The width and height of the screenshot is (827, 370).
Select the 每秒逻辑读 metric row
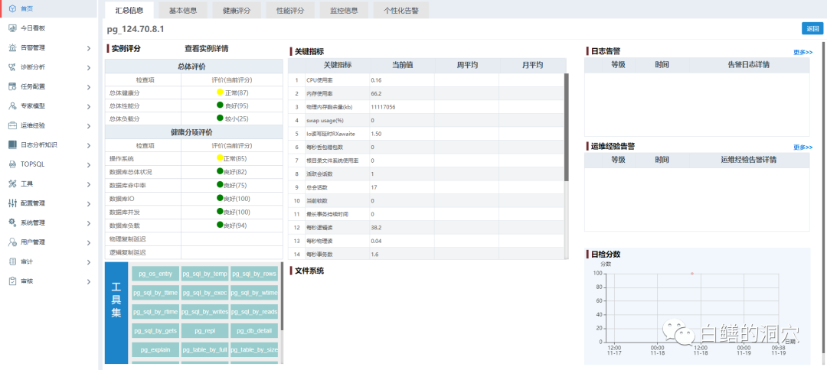click(427, 227)
